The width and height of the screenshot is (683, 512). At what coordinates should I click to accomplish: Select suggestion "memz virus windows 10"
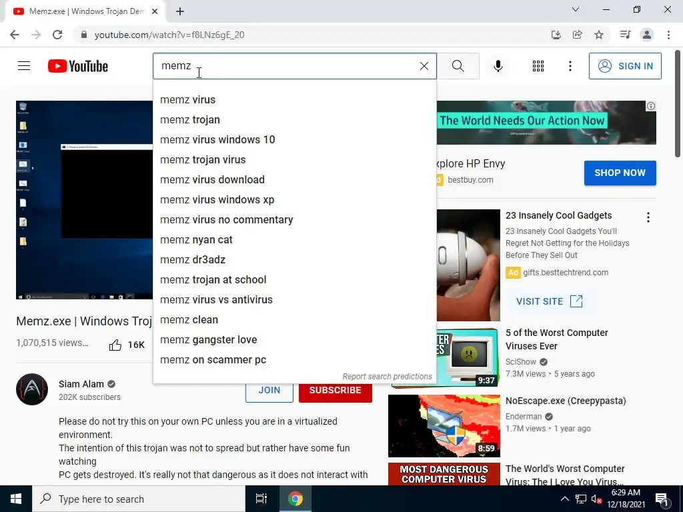(294, 140)
